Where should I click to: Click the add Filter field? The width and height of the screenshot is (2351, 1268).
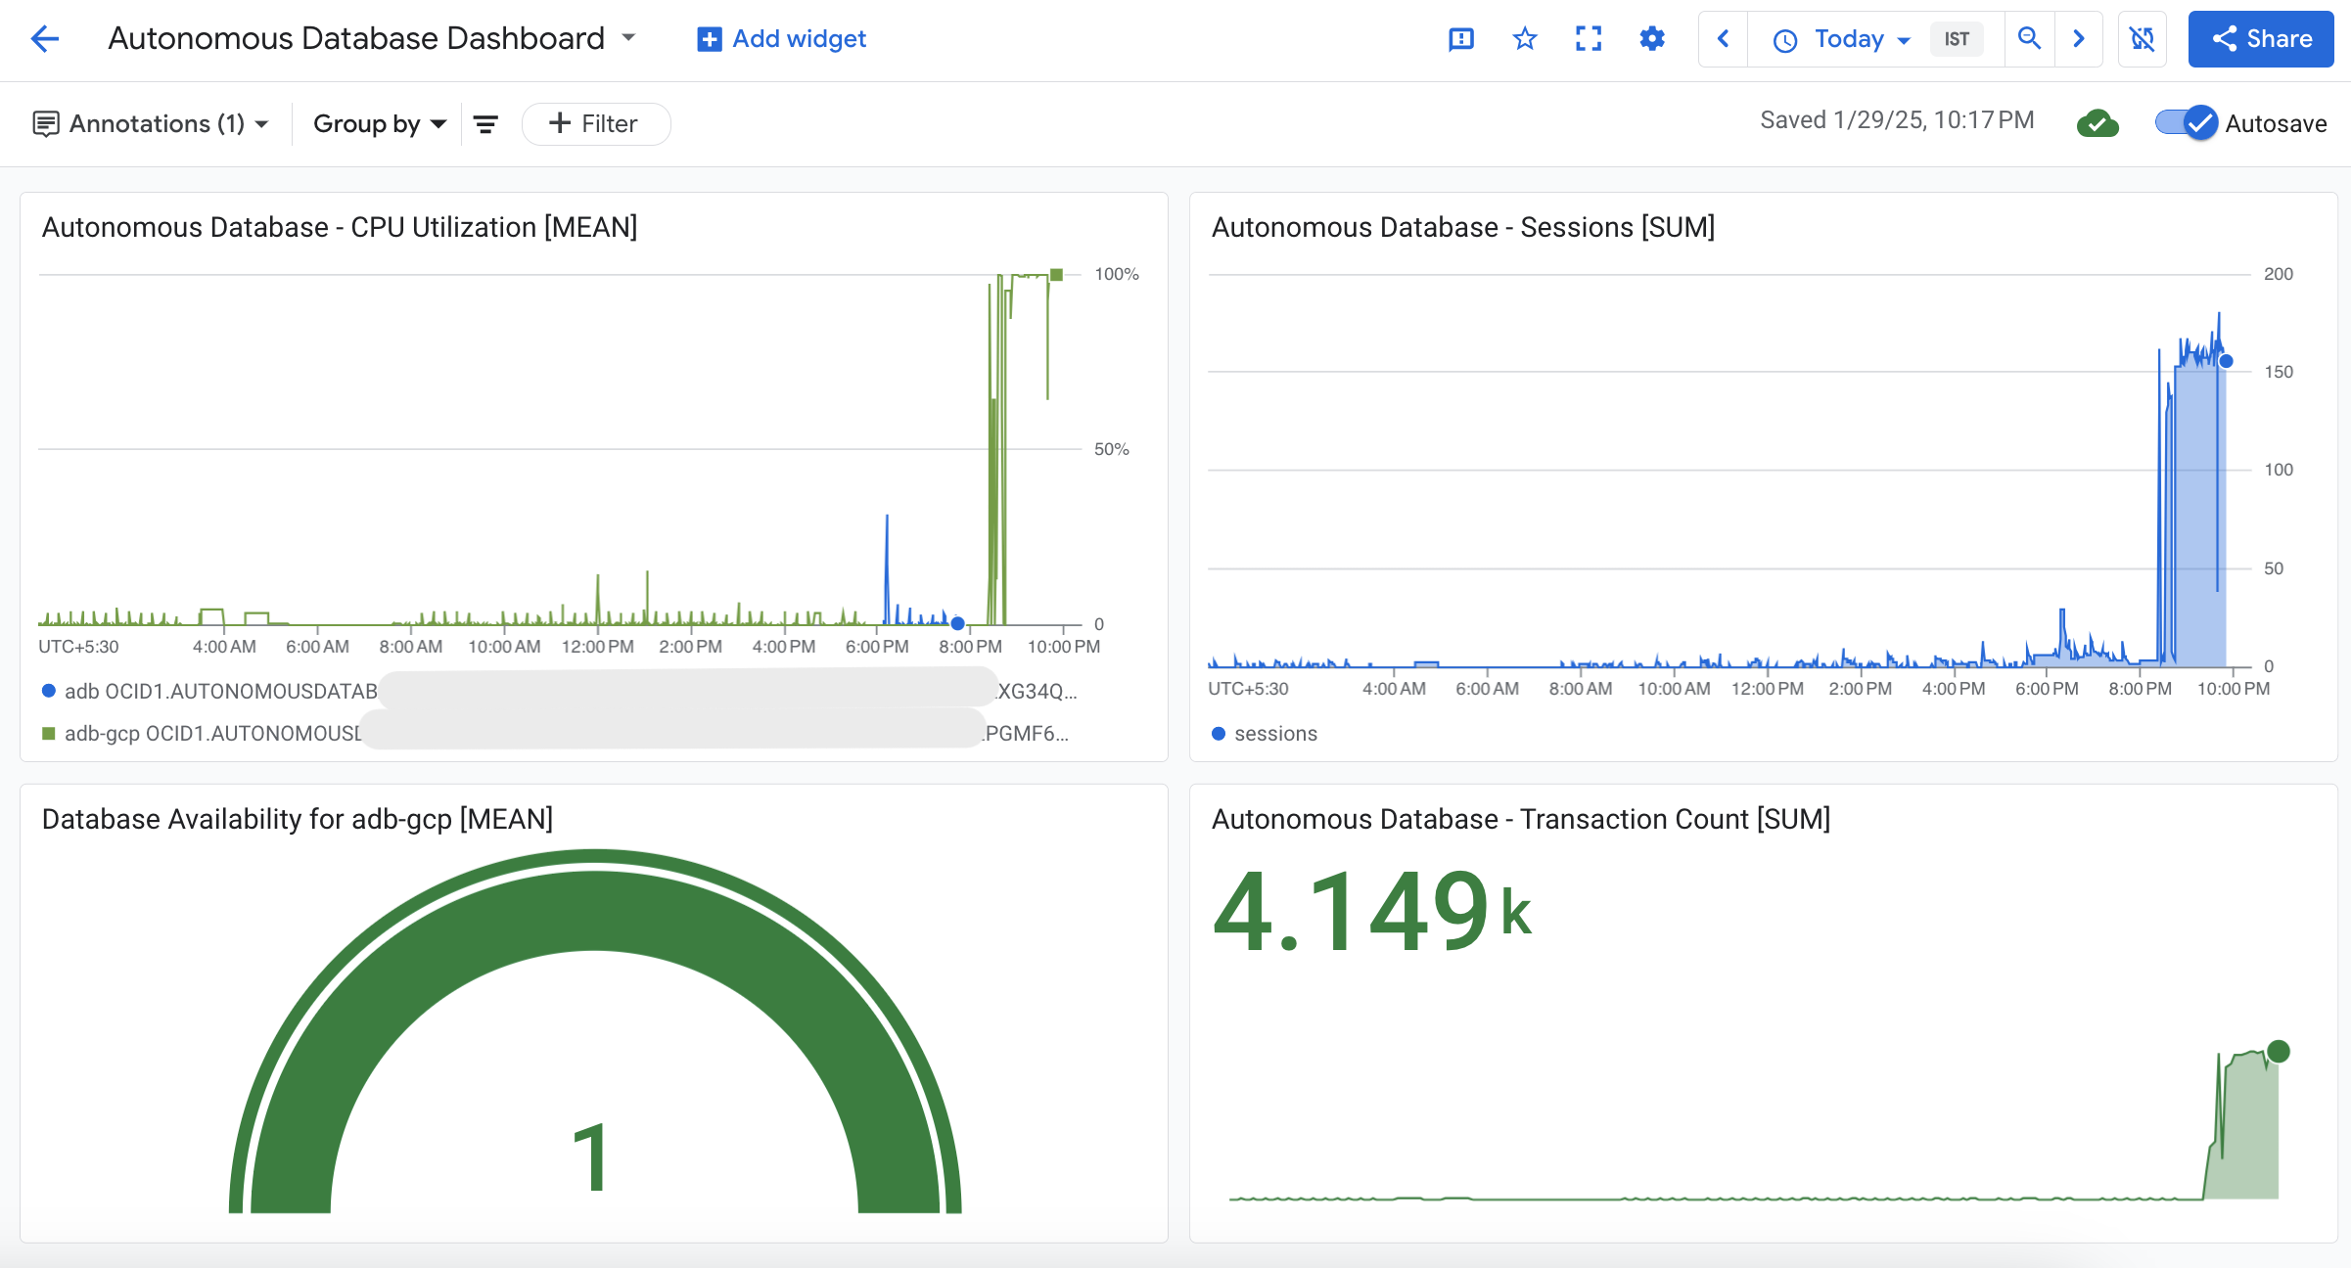tap(596, 124)
